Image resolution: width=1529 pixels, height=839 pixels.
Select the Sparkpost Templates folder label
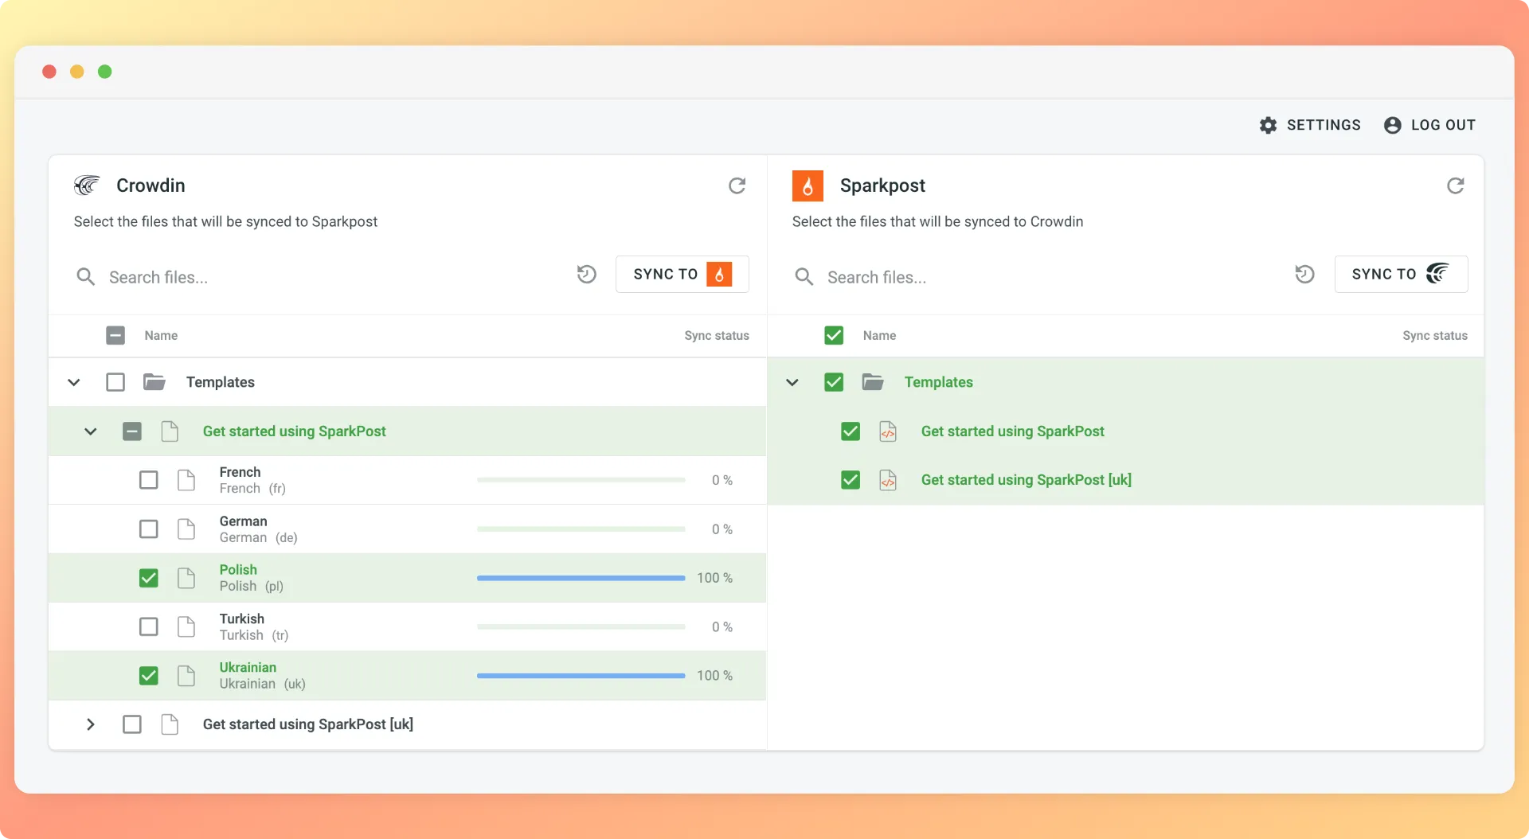(x=939, y=382)
